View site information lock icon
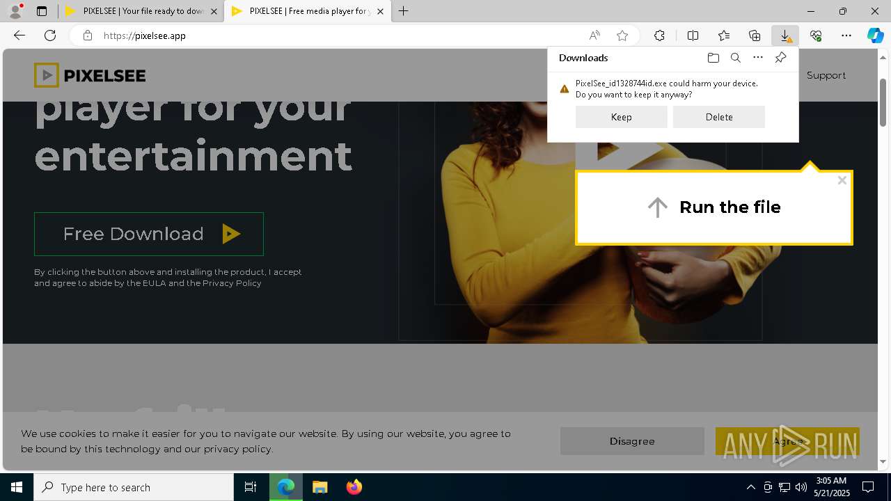Image resolution: width=891 pixels, height=501 pixels. [87, 35]
